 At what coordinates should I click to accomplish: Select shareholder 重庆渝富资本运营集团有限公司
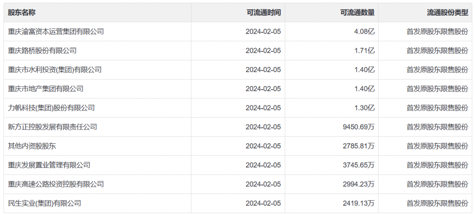pos(56,32)
